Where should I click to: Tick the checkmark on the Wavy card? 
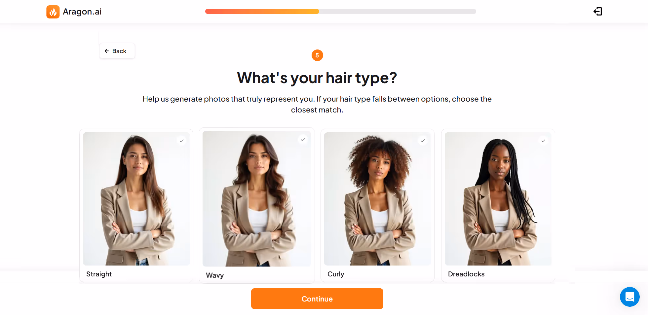point(303,140)
